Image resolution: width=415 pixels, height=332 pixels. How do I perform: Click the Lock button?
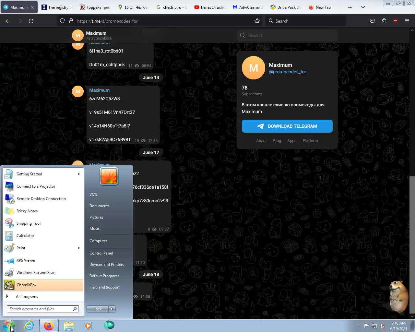click(97, 309)
